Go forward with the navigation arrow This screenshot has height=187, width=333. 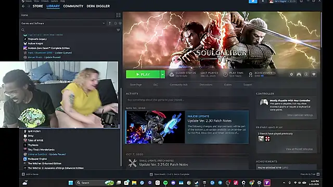[29, 6]
